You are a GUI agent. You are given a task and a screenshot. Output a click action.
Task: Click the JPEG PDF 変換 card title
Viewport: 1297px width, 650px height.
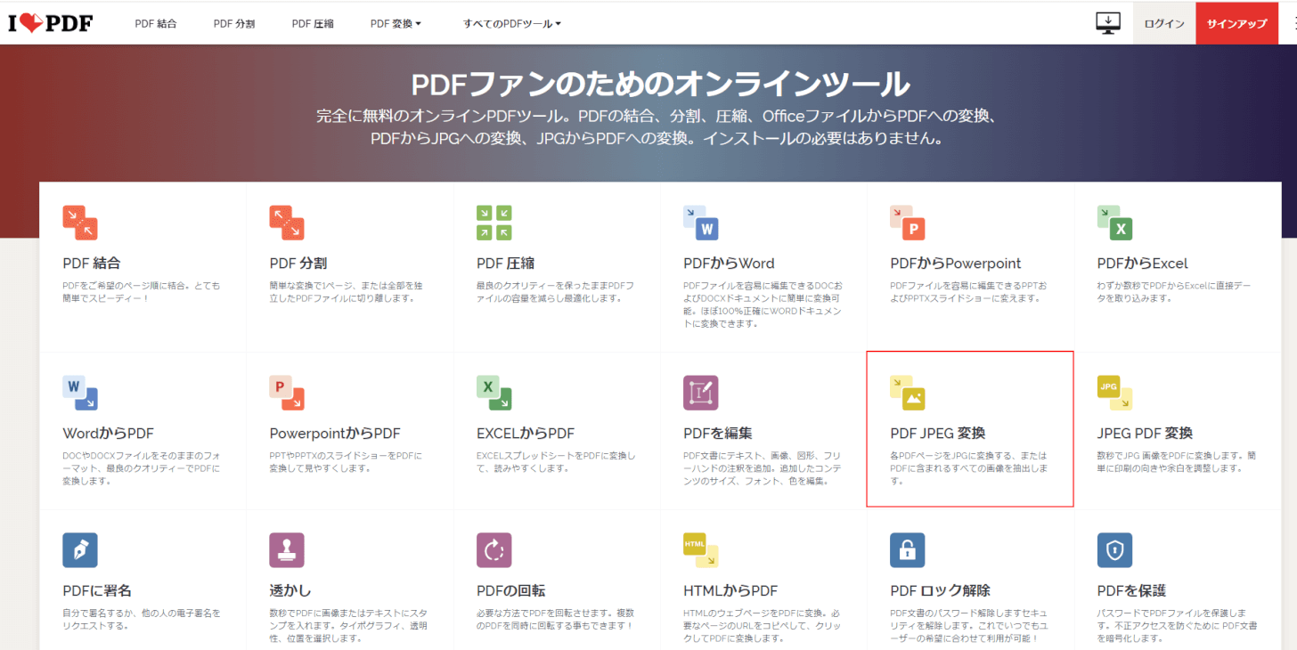click(1145, 434)
